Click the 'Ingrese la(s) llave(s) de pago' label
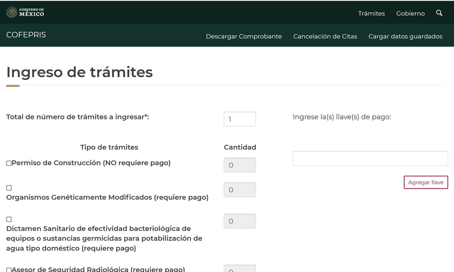The height and width of the screenshot is (272, 454). pos(342,117)
